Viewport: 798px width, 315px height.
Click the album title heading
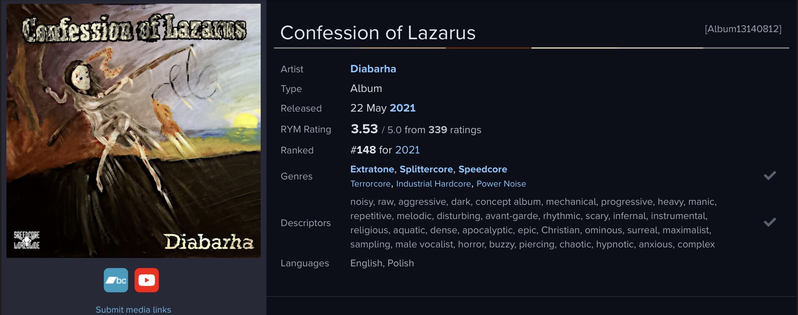(378, 33)
